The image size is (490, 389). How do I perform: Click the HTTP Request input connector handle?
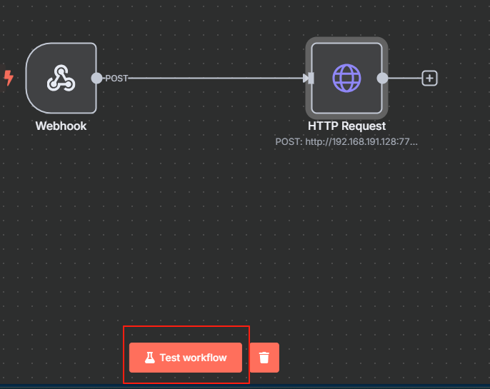(x=310, y=79)
